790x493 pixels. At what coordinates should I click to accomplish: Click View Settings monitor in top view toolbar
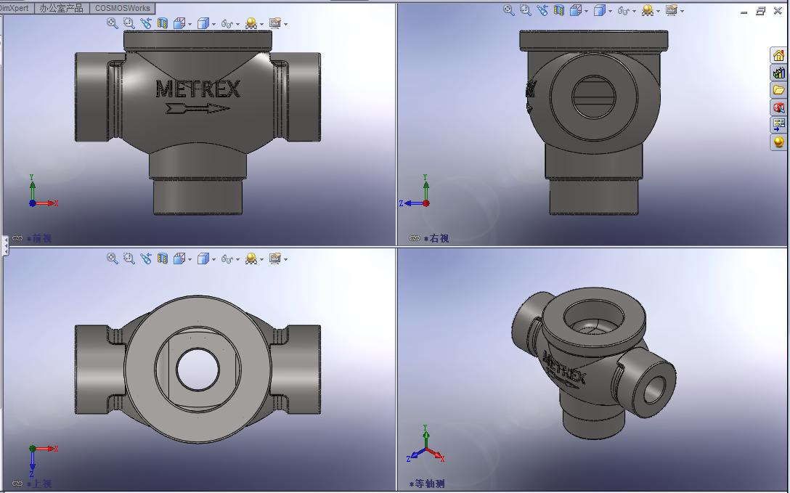coord(274,258)
